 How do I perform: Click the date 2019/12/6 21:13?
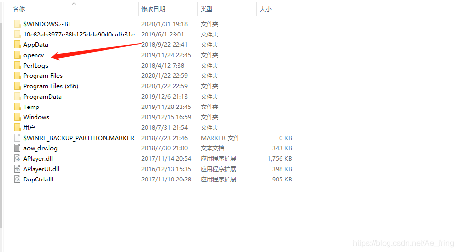pos(165,97)
